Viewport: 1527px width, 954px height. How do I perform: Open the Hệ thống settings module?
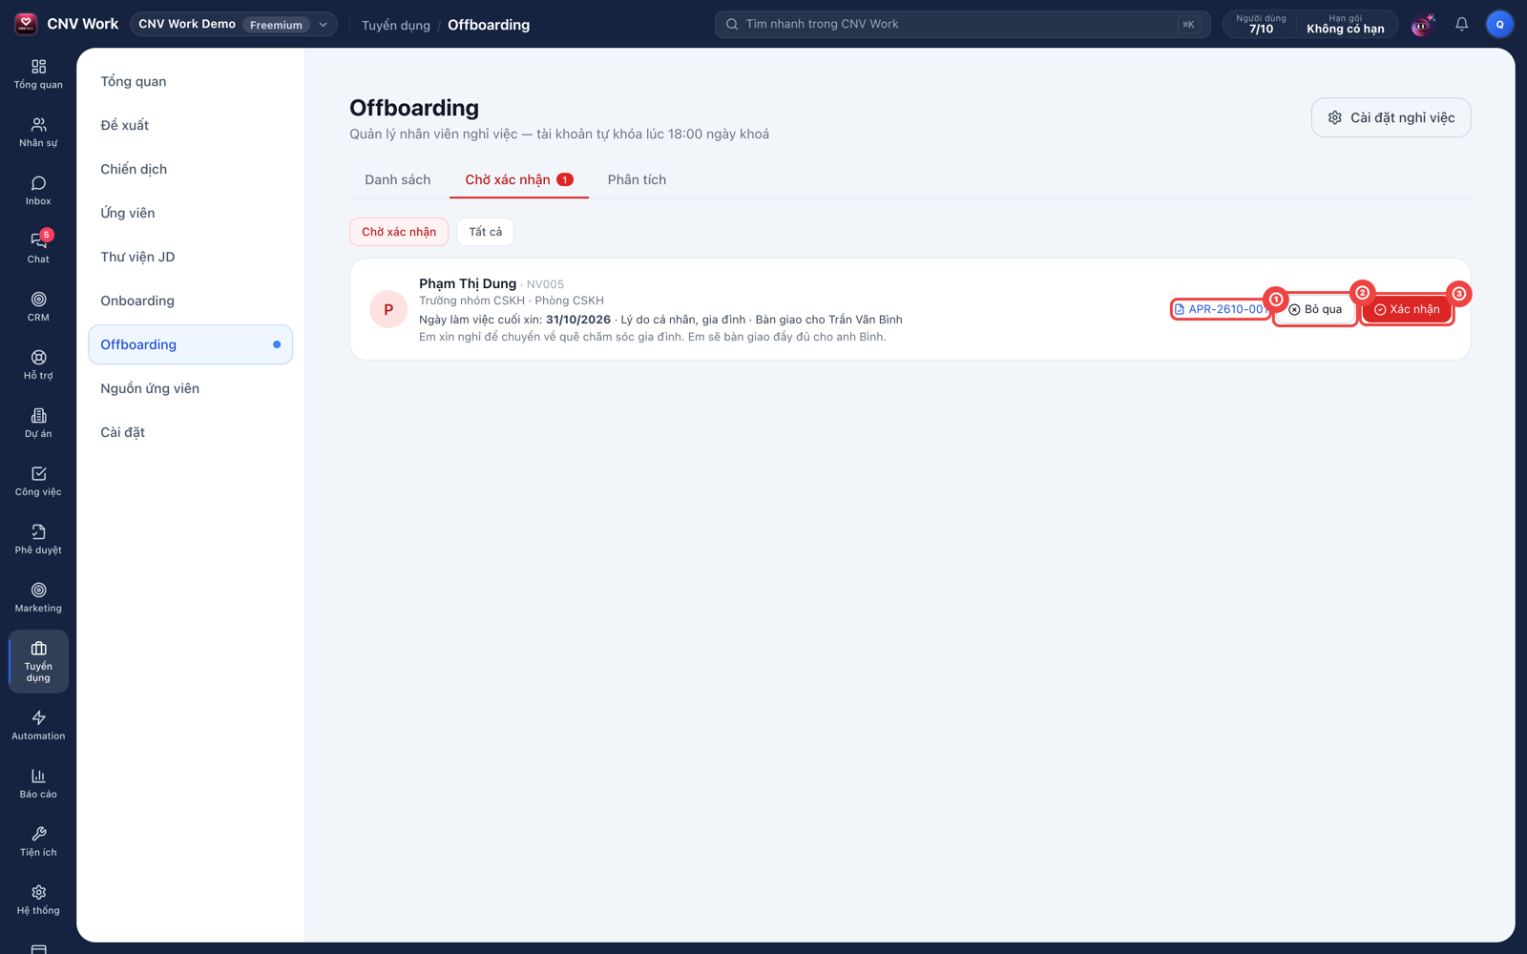coord(38,901)
